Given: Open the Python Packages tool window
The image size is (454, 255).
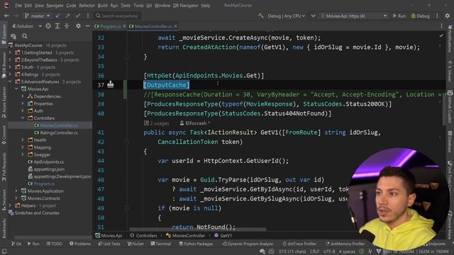Looking at the screenshot, I should pos(196,244).
